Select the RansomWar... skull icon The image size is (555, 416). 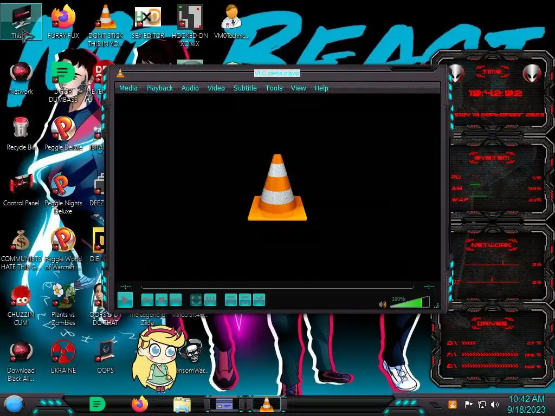pos(192,356)
